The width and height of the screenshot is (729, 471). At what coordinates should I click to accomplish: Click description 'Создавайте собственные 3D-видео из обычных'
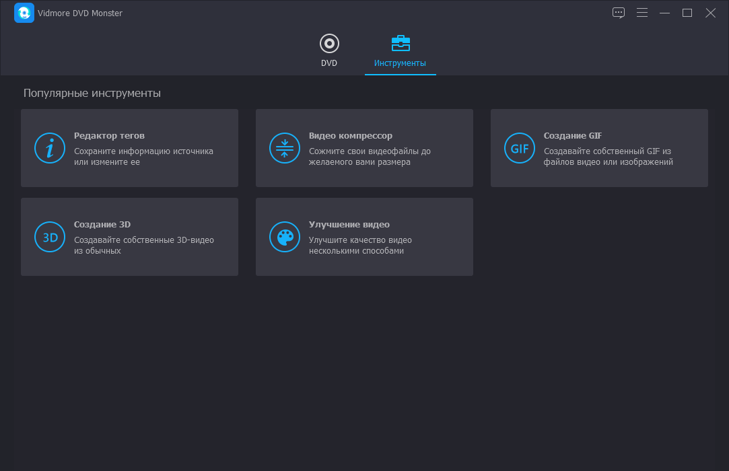tap(144, 246)
